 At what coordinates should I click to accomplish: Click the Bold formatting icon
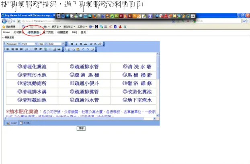pyautogui.click(x=72, y=44)
